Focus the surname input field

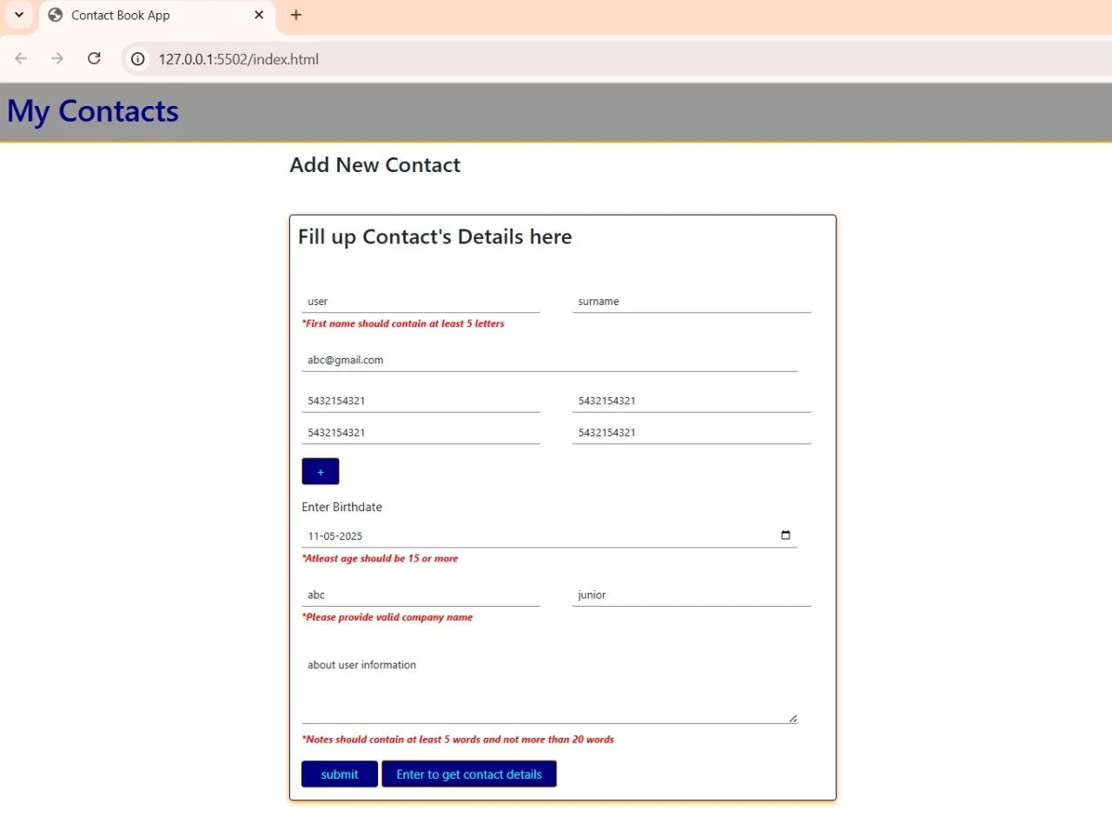pyautogui.click(x=692, y=302)
